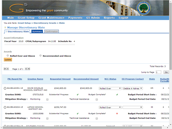
Task: Select the Rolled Over and Above radio button
Action: coord(8,56)
